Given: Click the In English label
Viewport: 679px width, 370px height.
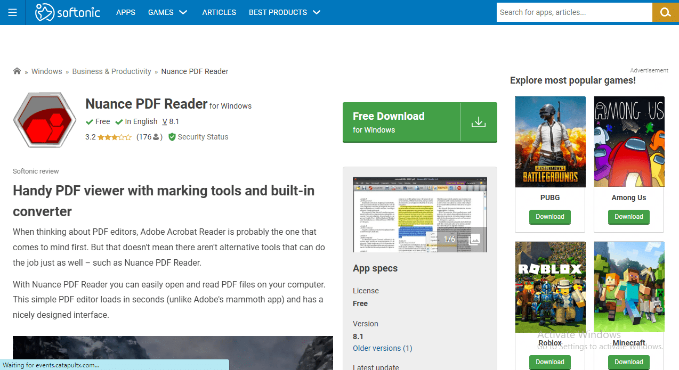Looking at the screenshot, I should [x=141, y=121].
